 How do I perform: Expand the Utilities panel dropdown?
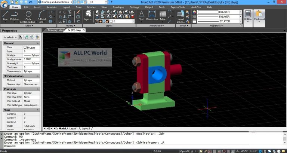click(248, 22)
